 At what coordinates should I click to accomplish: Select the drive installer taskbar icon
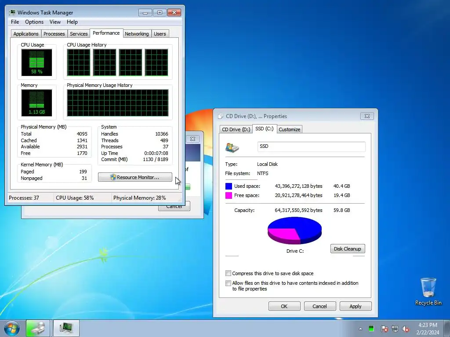[x=38, y=328]
